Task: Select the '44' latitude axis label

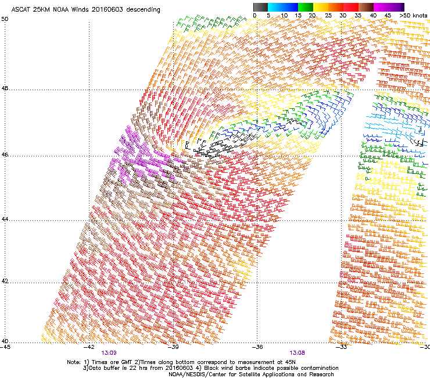Action: coord(5,219)
